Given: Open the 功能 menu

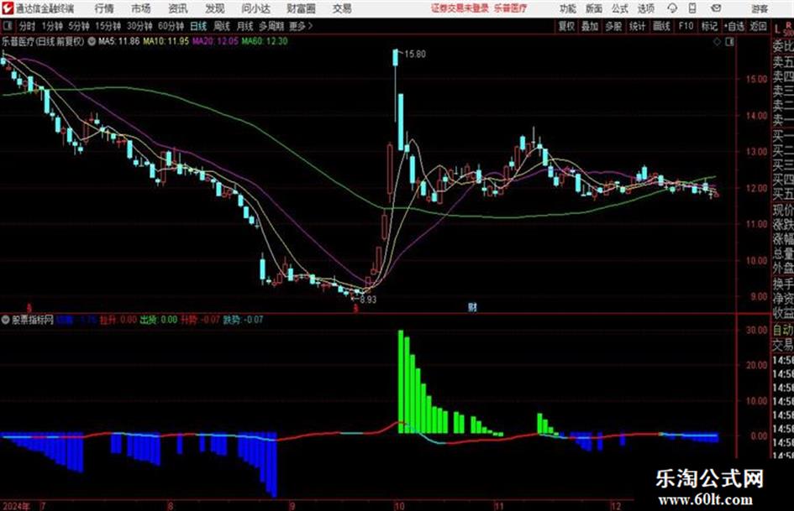Looking at the screenshot, I should point(568,8).
